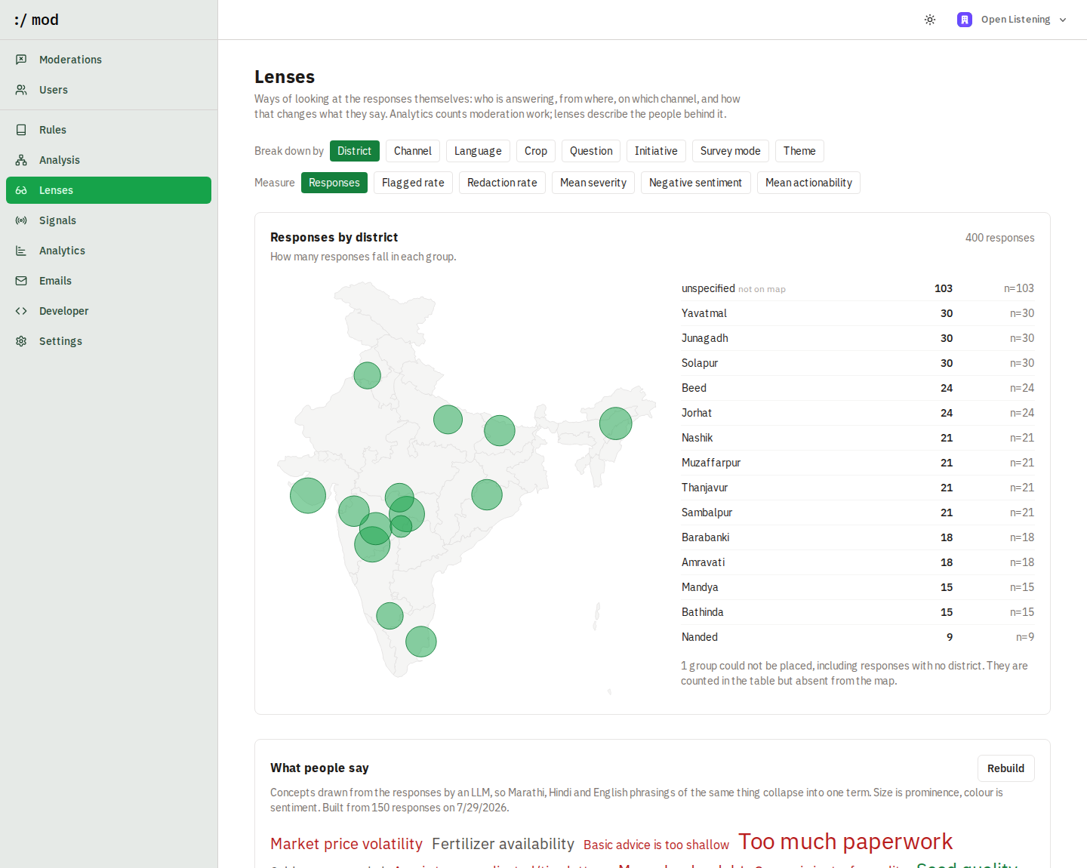Select the Redaction rate measure
Screen dimensions: 1087x868
tap(502, 183)
